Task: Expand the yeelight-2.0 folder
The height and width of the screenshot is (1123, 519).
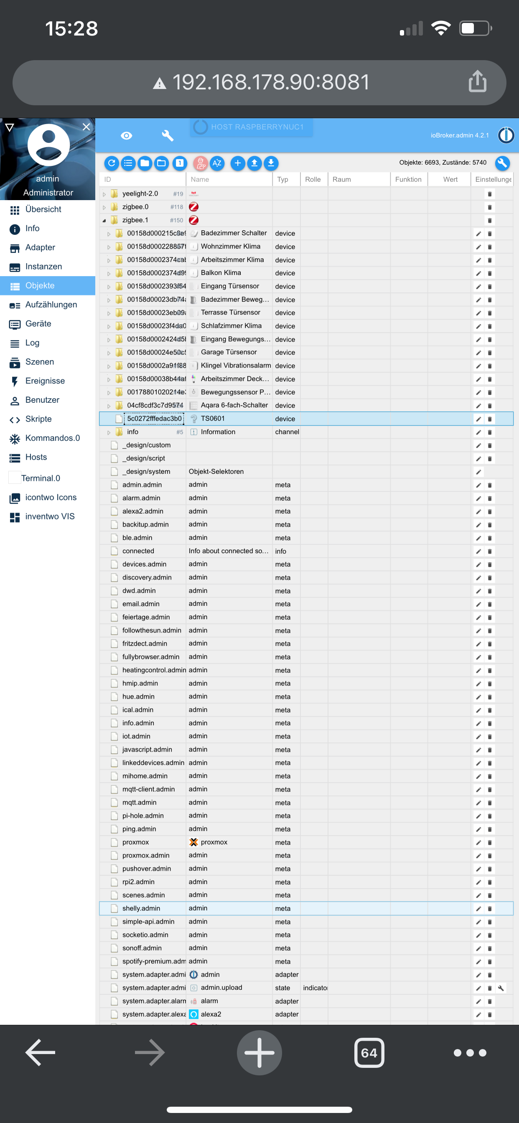Action: click(x=104, y=194)
